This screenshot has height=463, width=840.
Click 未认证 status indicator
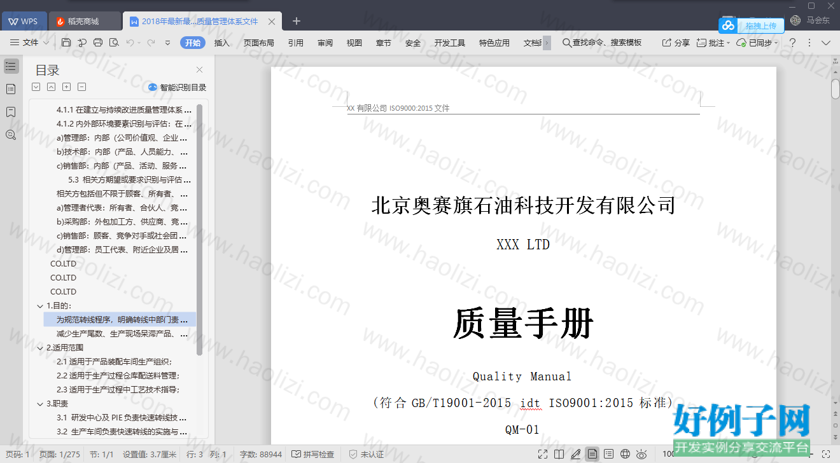[367, 455]
